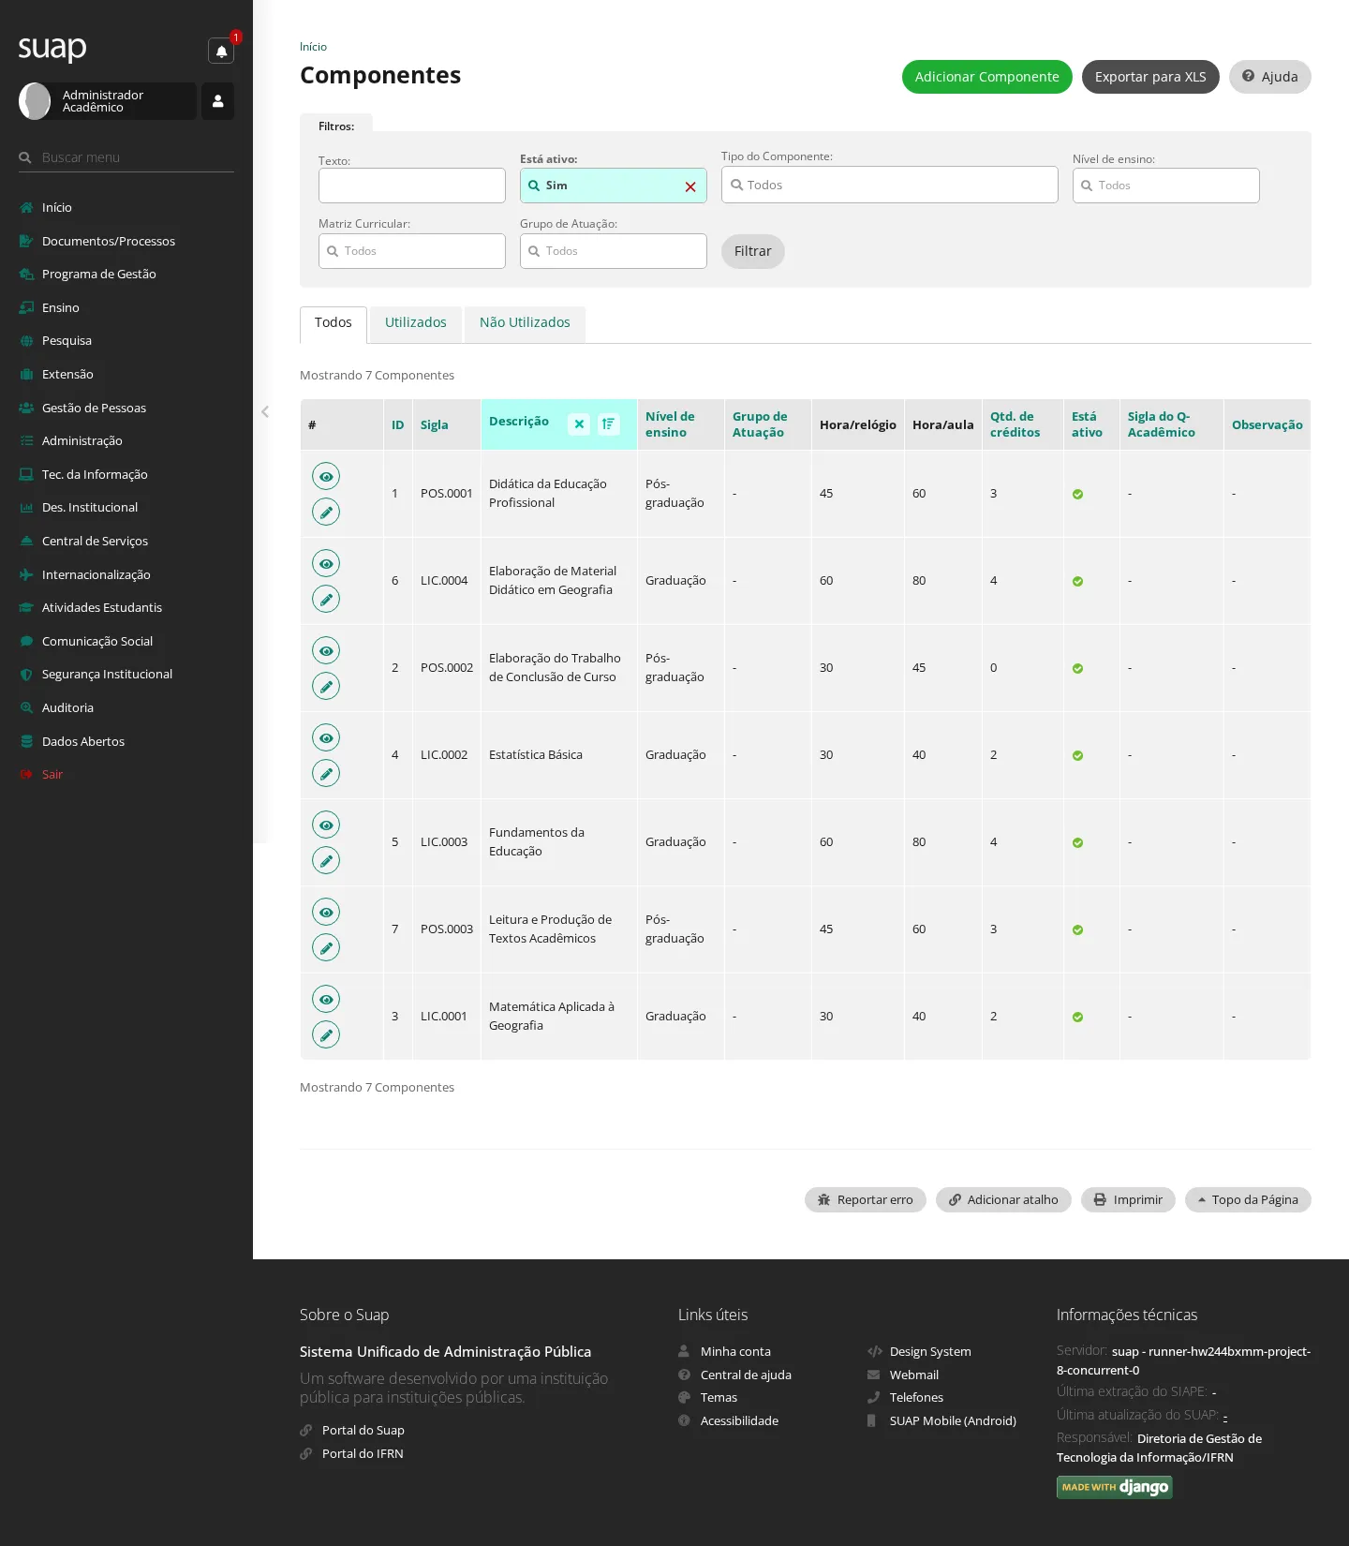View the Estatística Básica component
Screen dimensions: 1349x1546
326,737
